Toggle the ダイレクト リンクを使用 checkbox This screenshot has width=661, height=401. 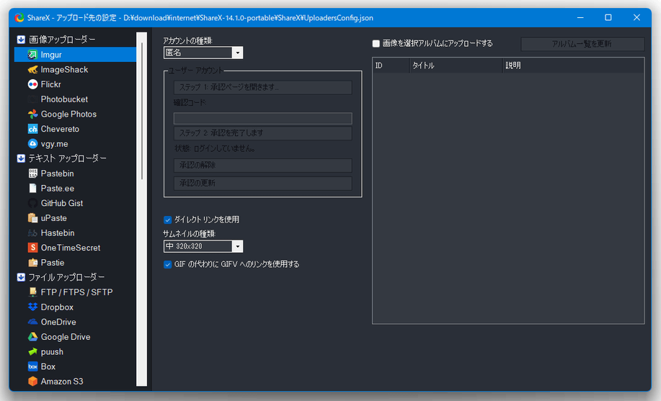(x=167, y=220)
